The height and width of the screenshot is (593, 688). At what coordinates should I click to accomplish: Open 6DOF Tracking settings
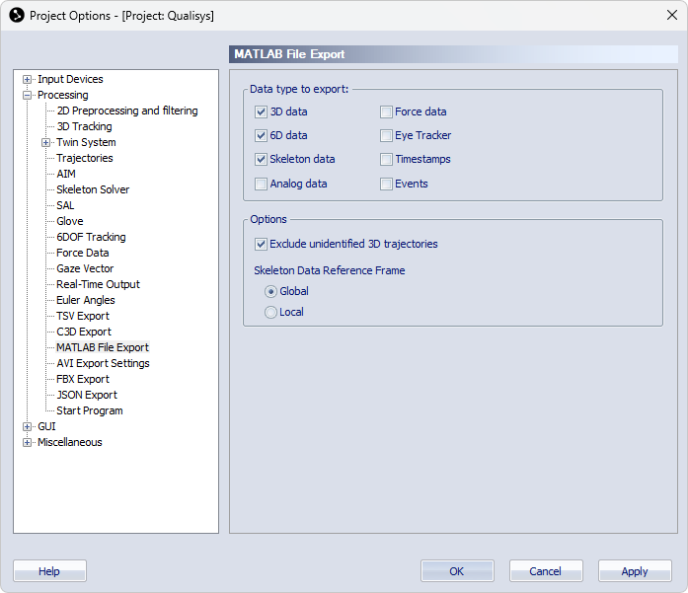91,237
